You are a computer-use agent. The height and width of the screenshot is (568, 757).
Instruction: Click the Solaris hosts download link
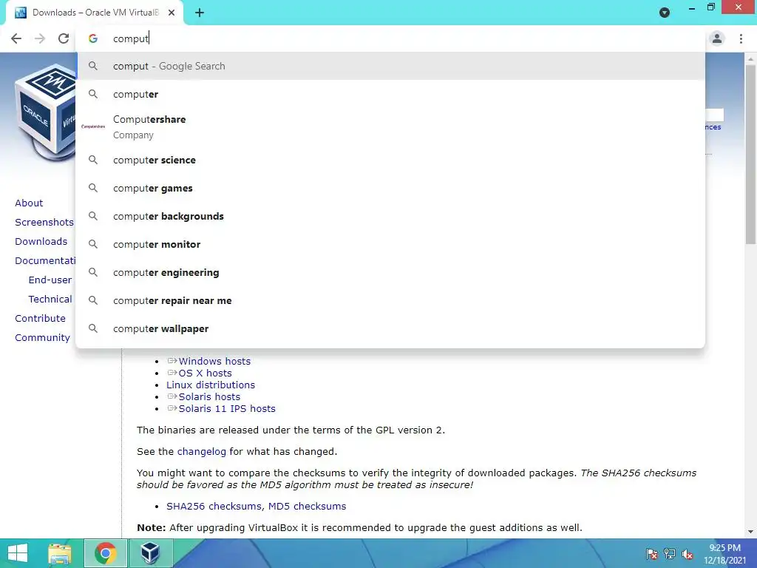coord(209,397)
